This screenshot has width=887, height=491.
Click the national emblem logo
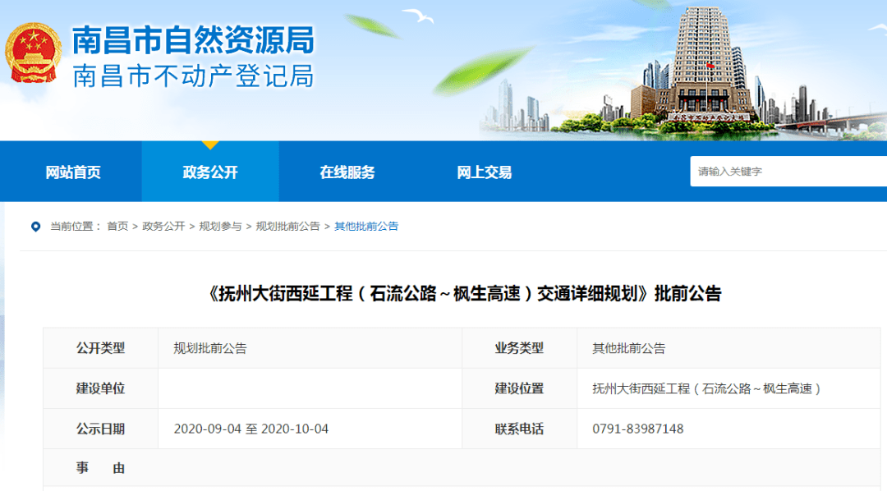[x=34, y=53]
